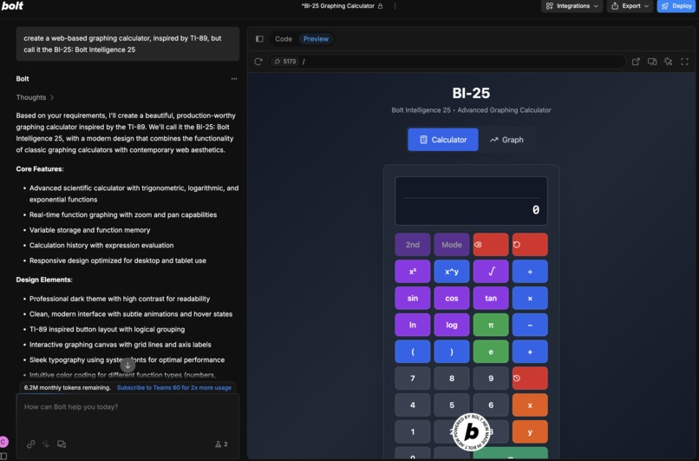Click the red clear reset key

(x=530, y=245)
